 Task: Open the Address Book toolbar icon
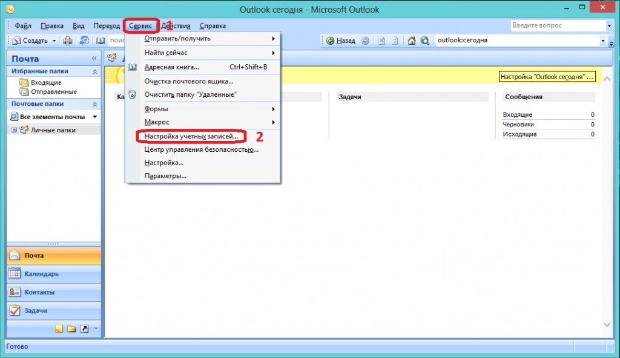pos(101,41)
